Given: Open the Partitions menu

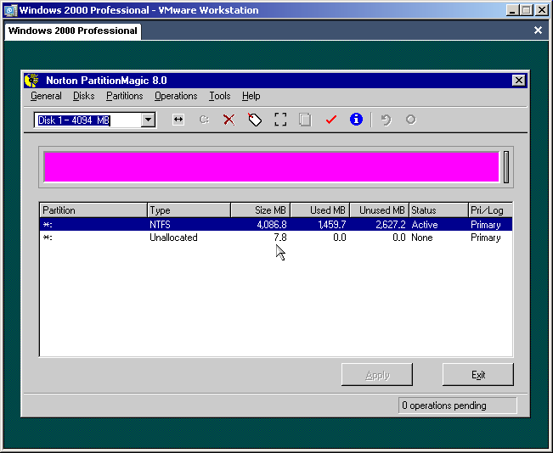Looking at the screenshot, I should pos(125,96).
